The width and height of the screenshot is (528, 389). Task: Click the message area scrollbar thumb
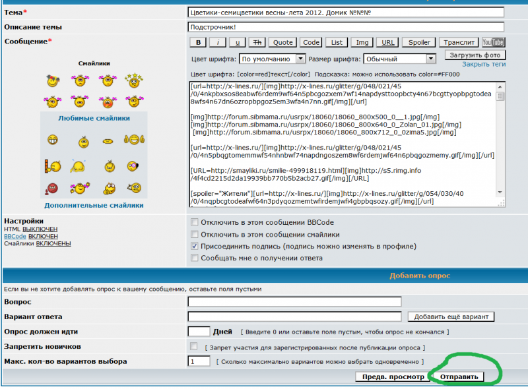(x=500, y=96)
